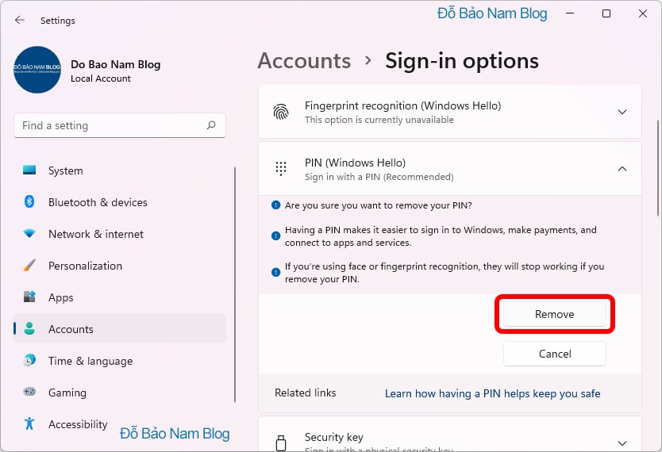Image resolution: width=662 pixels, height=452 pixels.
Task: Click 'Sign in with a PIN (Recommended)' text
Action: click(379, 177)
